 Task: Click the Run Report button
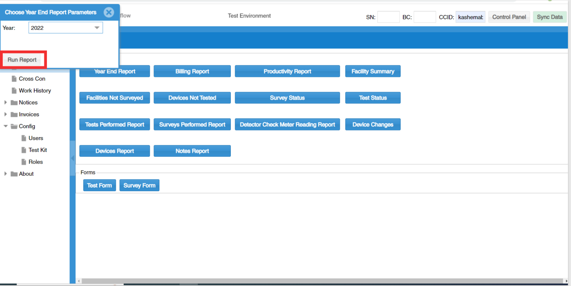click(22, 60)
